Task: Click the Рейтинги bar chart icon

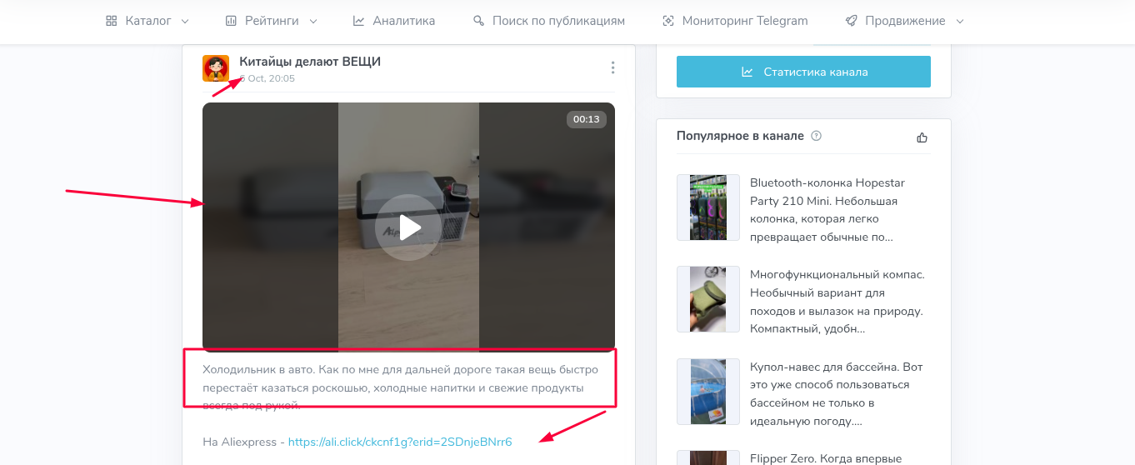Action: (x=232, y=21)
